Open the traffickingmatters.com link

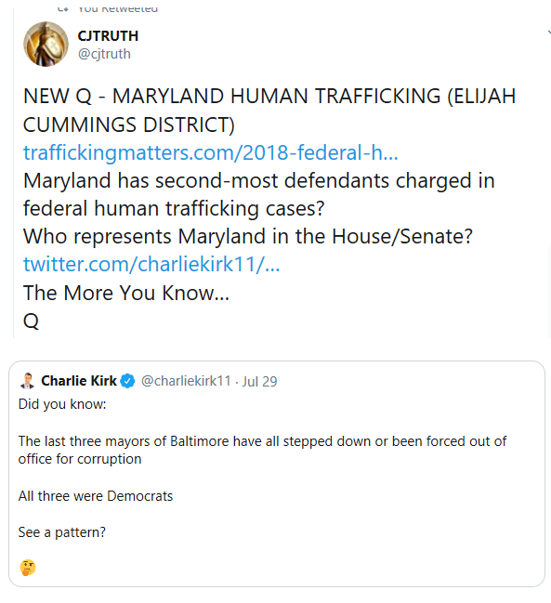tap(210, 152)
